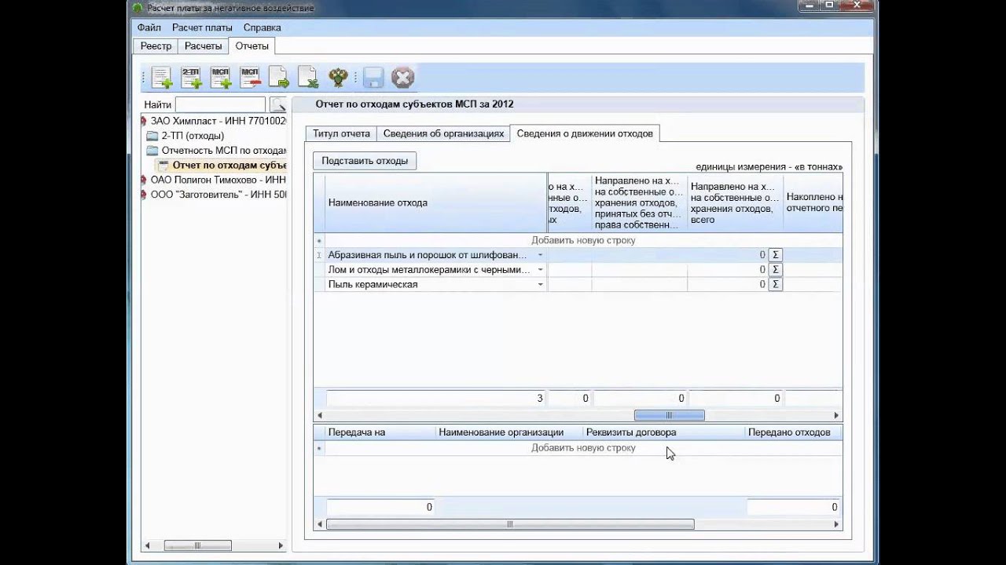Click the search magnifier button next to Найти

(x=277, y=104)
